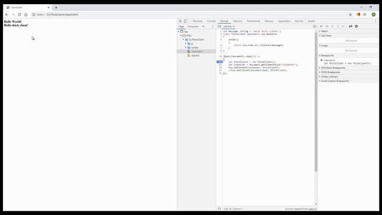The width and height of the screenshot is (382, 215).
Task: Click the step arrow icon
Action: point(344,26)
